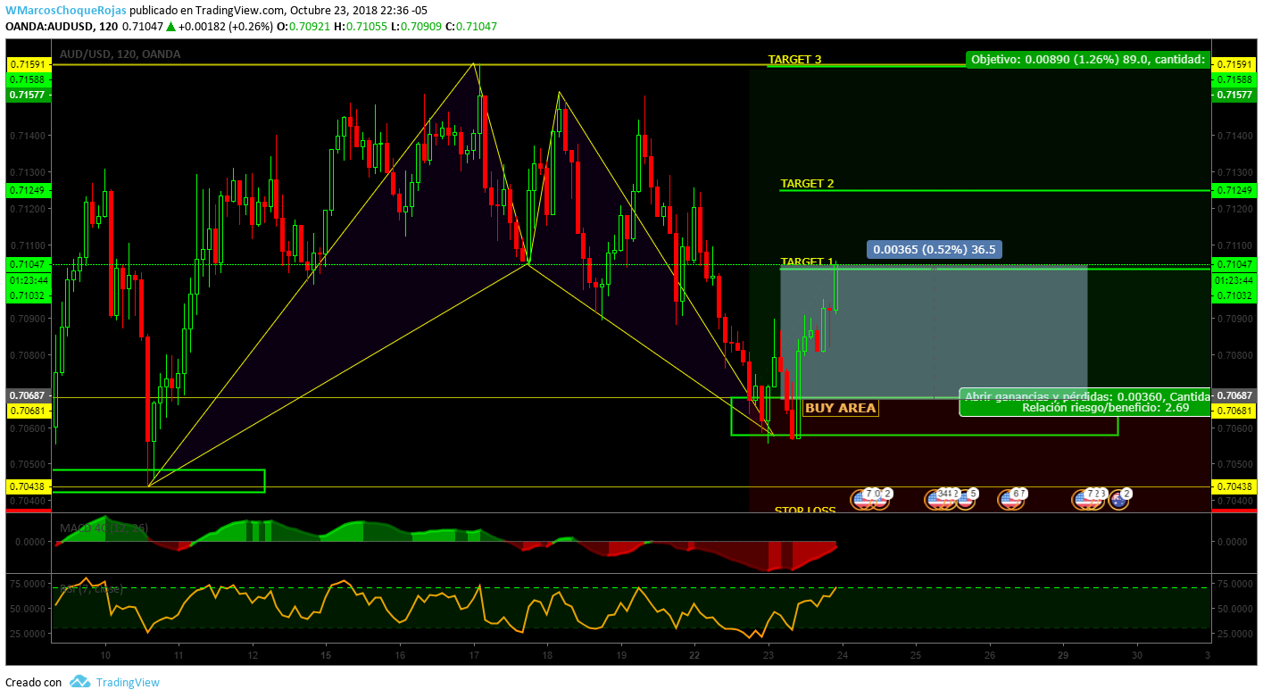Viewport: 1263px width, 698px height.
Task: Click the TradingView cloud logo icon
Action: pos(79,682)
